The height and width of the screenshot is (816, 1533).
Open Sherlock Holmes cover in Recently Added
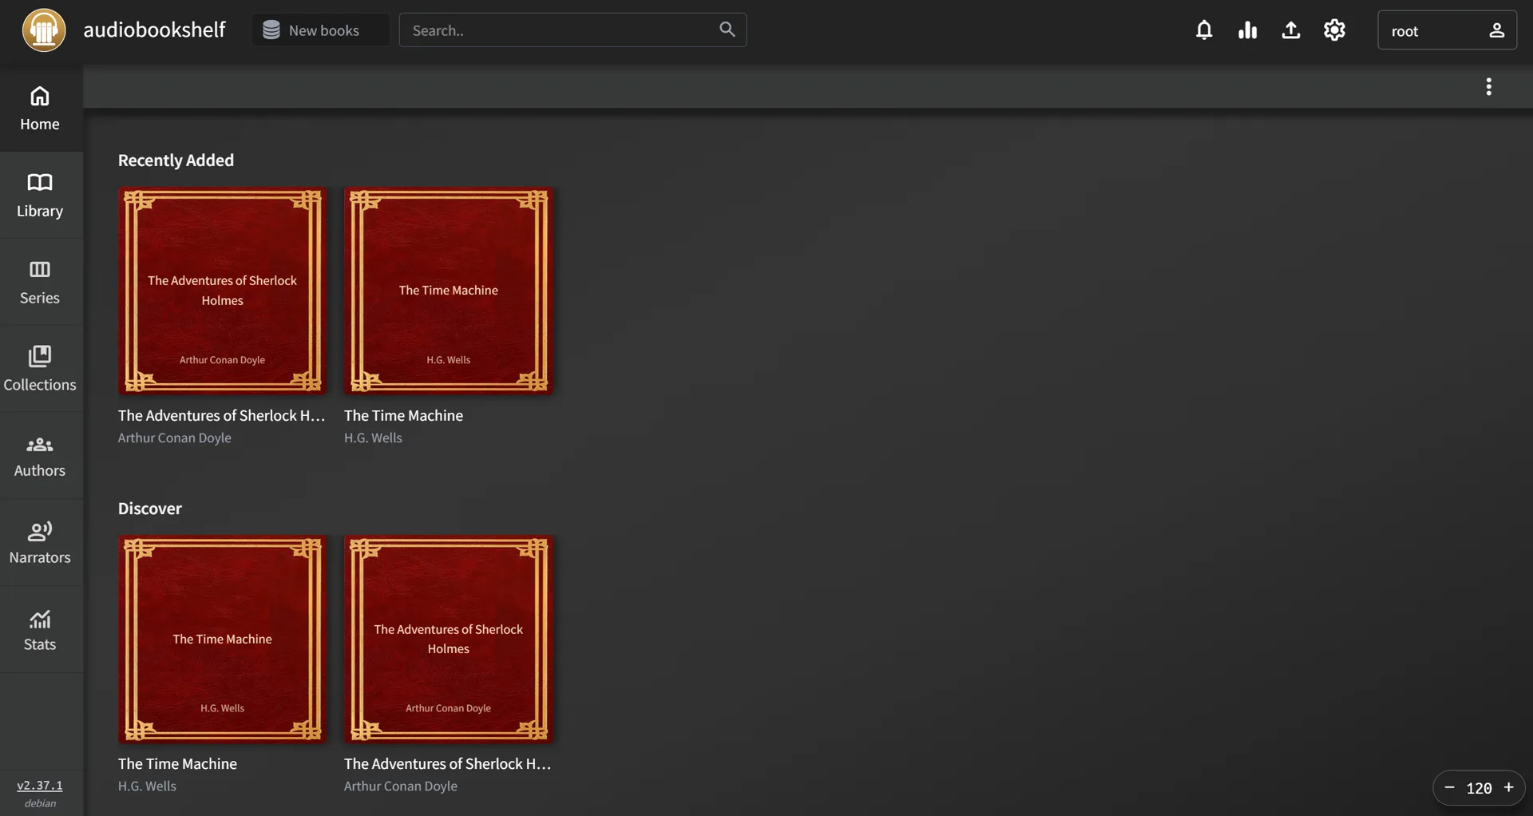223,291
